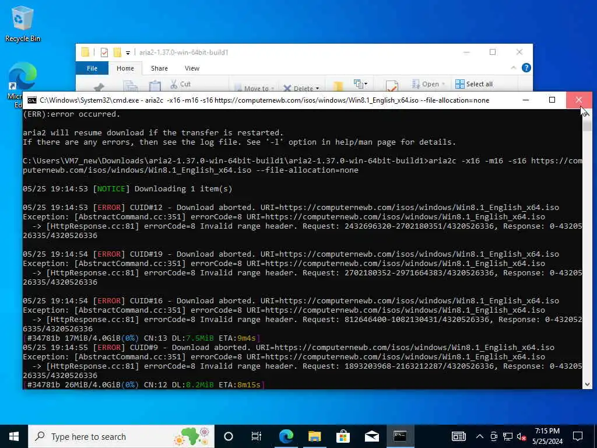Click the line containing 'CUID#19 - Download aborted'

pyautogui.click(x=291, y=254)
